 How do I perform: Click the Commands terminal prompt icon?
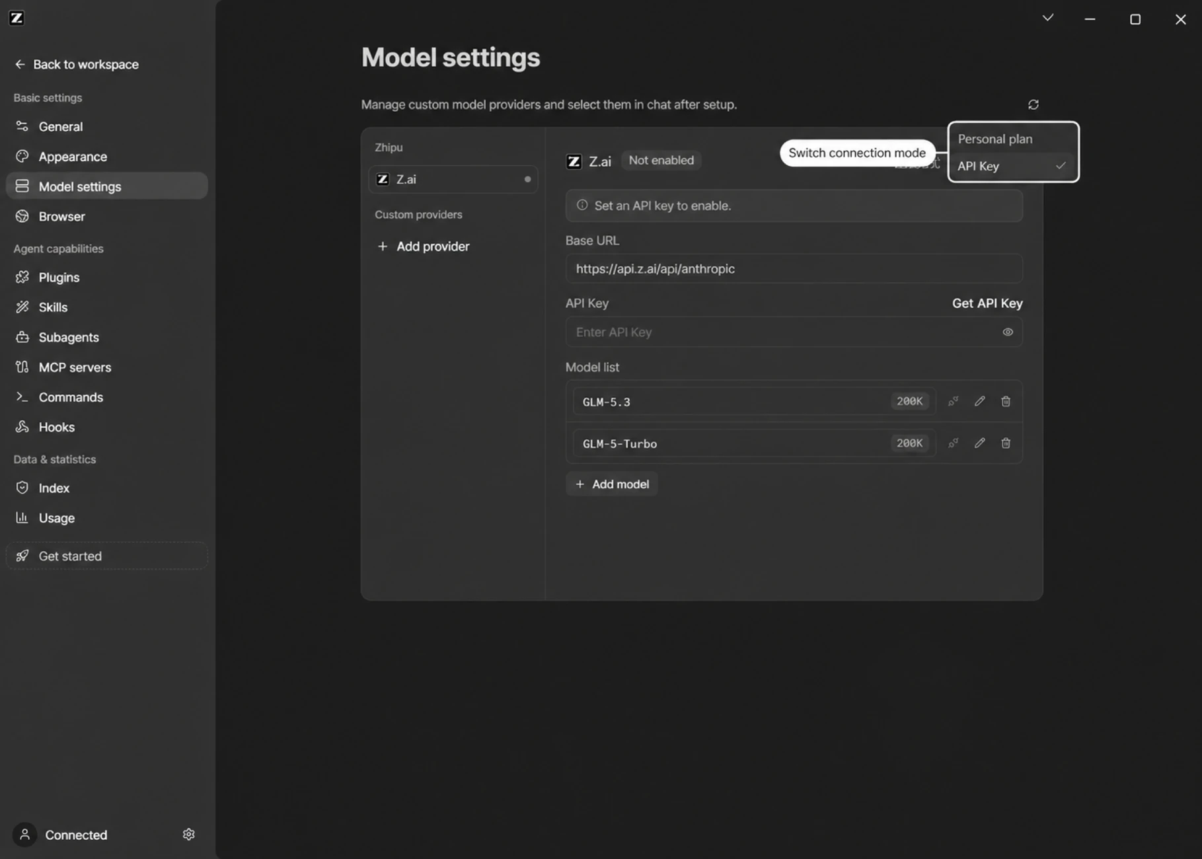click(x=22, y=396)
